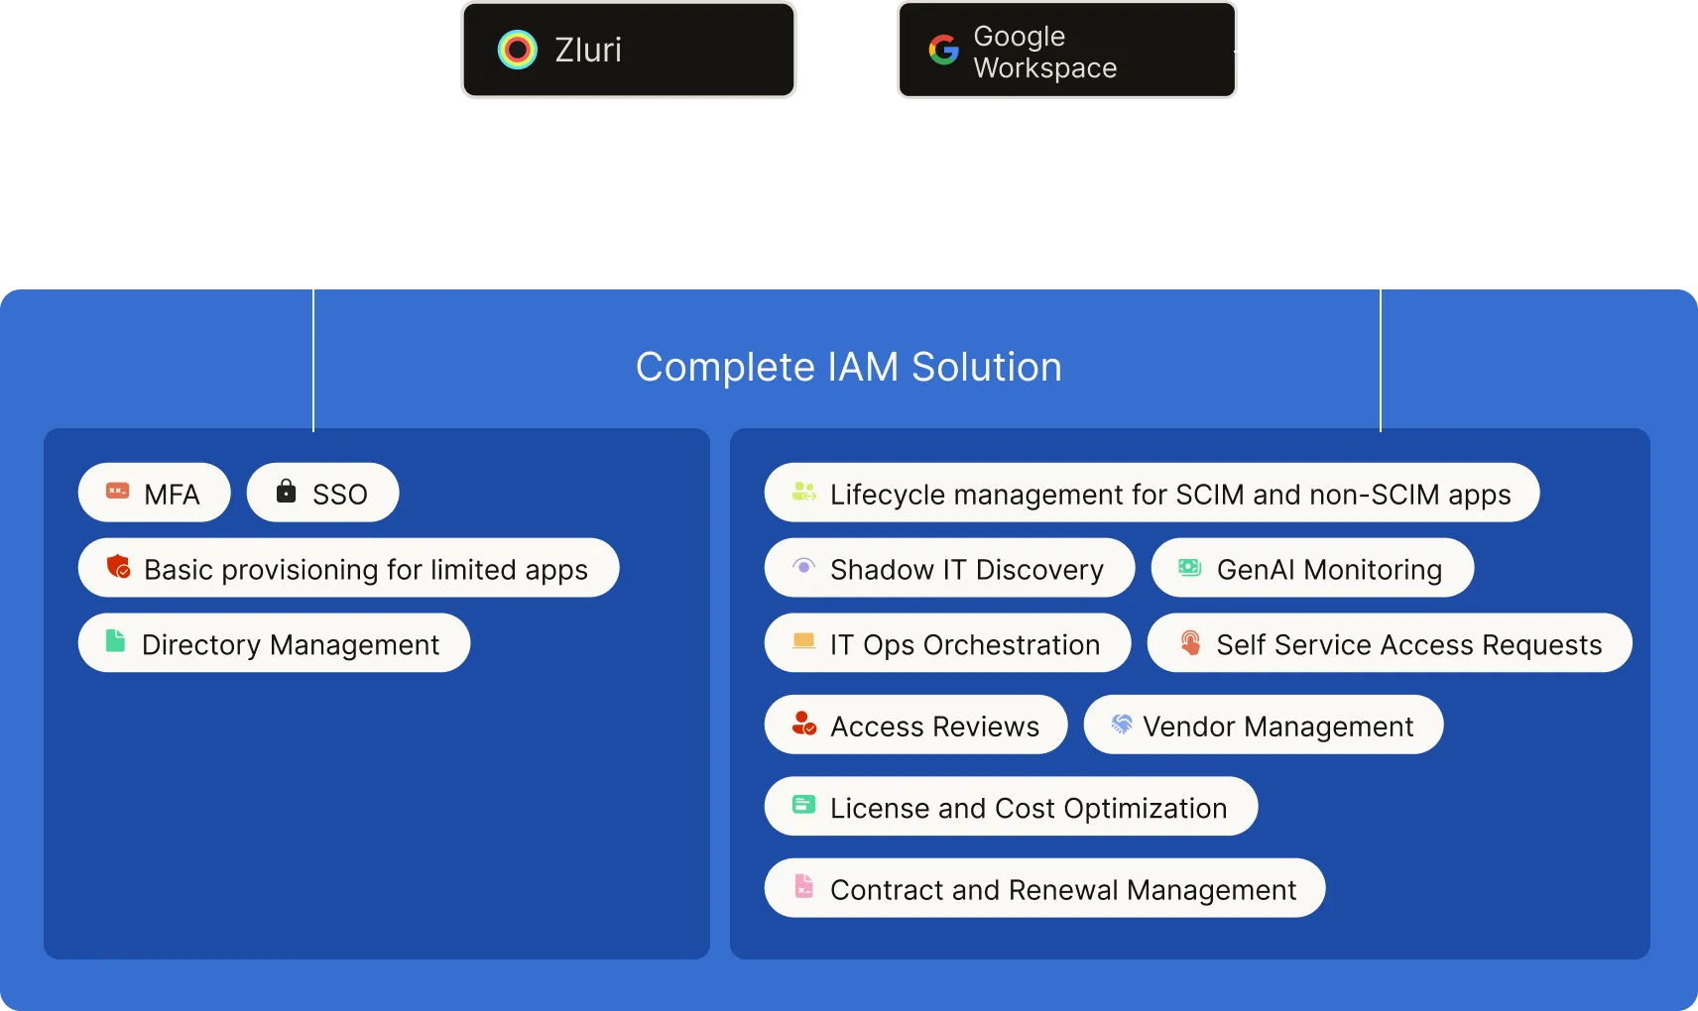Select the Zluri card

tap(629, 50)
